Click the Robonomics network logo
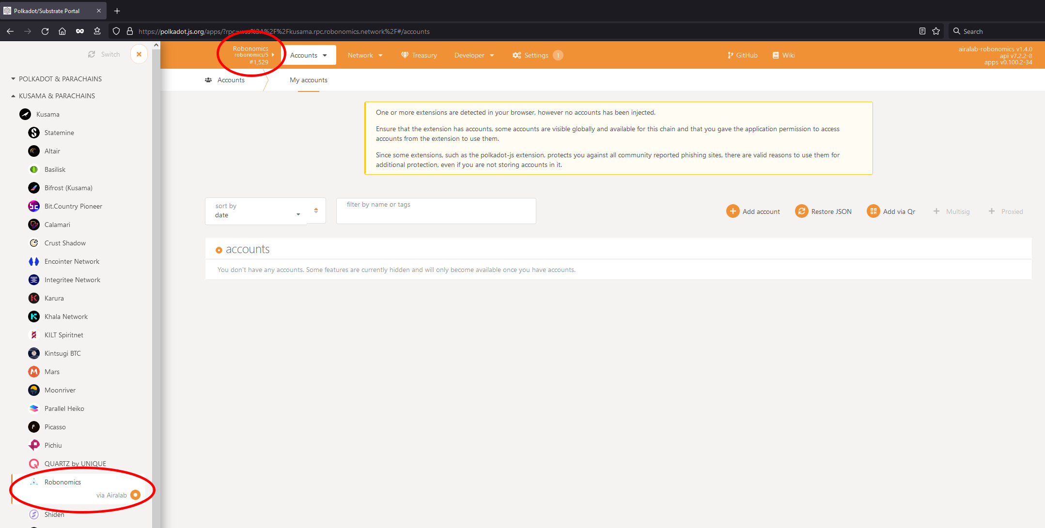 (x=34, y=482)
